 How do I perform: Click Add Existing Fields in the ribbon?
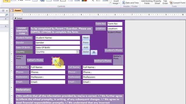pyautogui.click(x=147, y=2)
